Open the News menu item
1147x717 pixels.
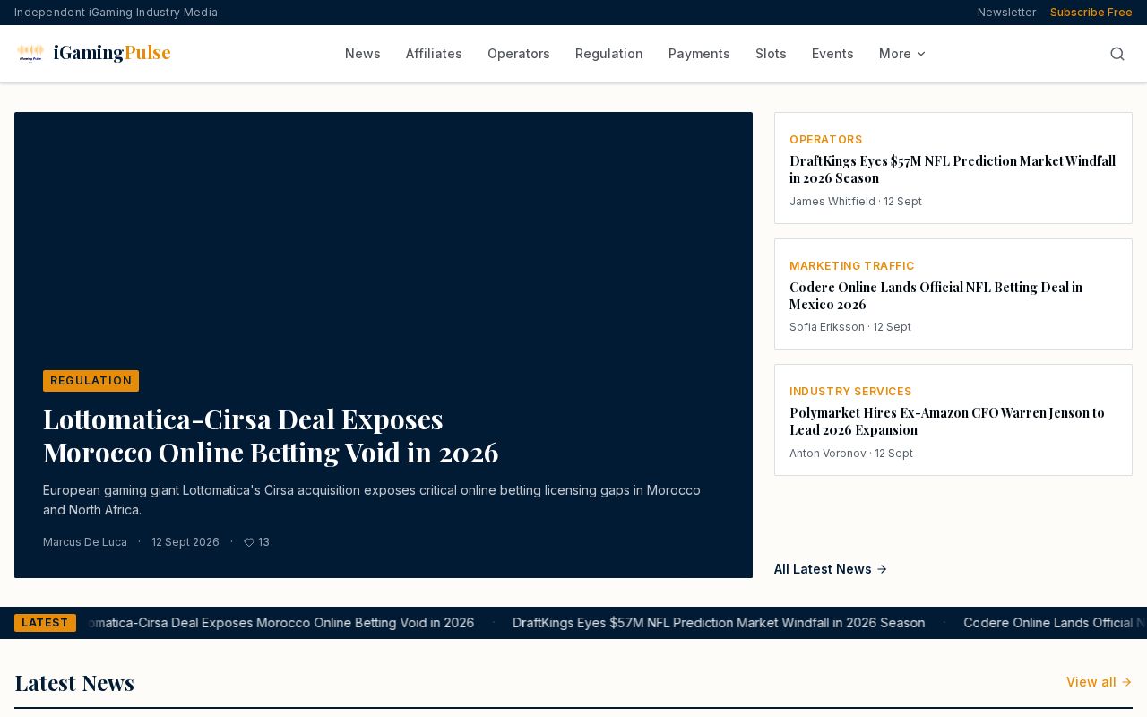click(x=363, y=54)
